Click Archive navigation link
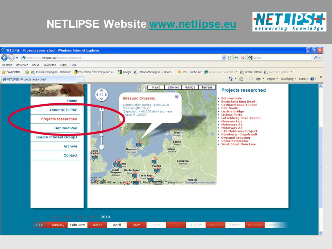Viewport: 332px width, 249px height. pyautogui.click(x=70, y=146)
